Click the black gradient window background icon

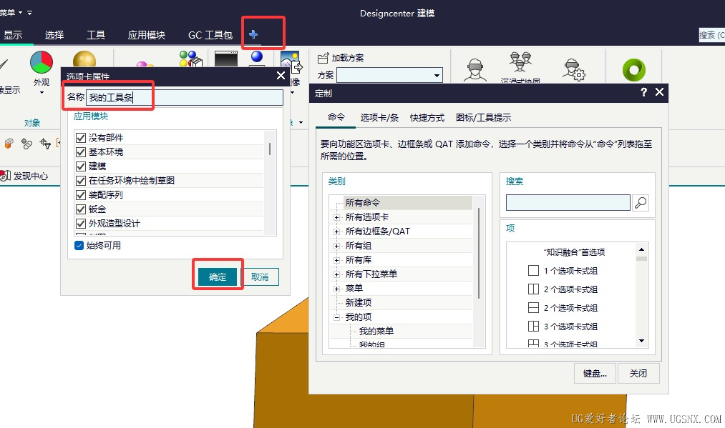[x=226, y=58]
